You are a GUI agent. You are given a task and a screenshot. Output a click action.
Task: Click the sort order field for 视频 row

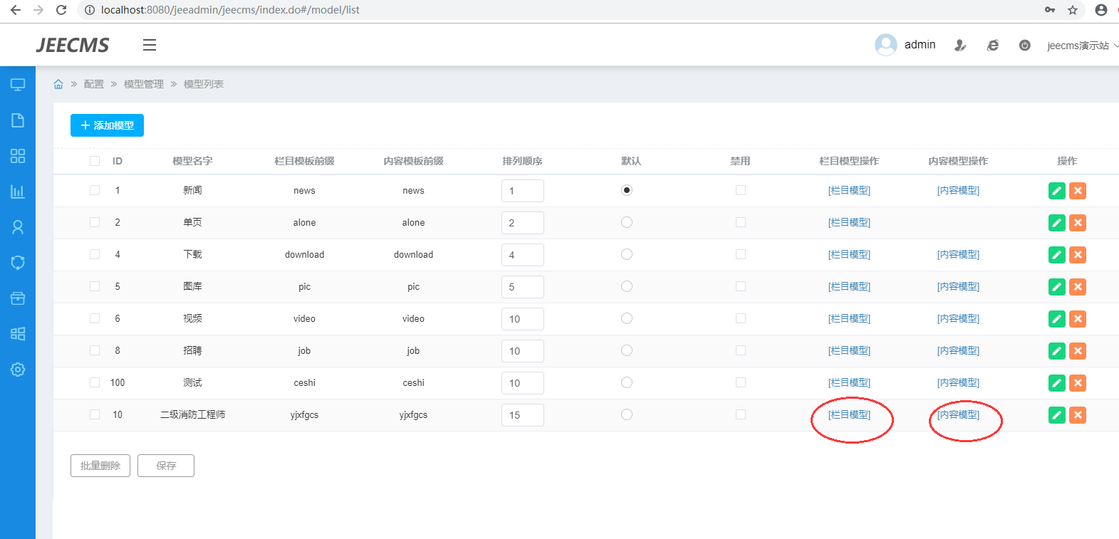[522, 319]
